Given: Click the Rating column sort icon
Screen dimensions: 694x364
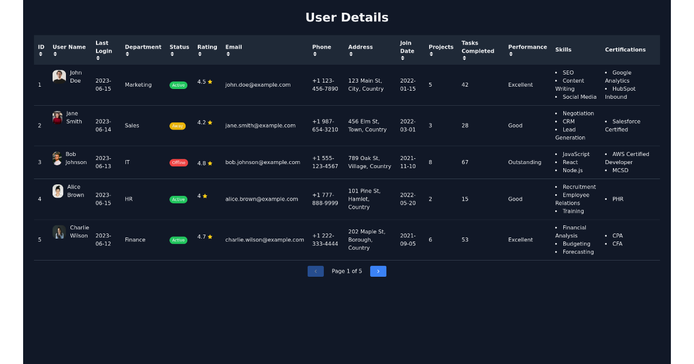Looking at the screenshot, I should [x=200, y=54].
